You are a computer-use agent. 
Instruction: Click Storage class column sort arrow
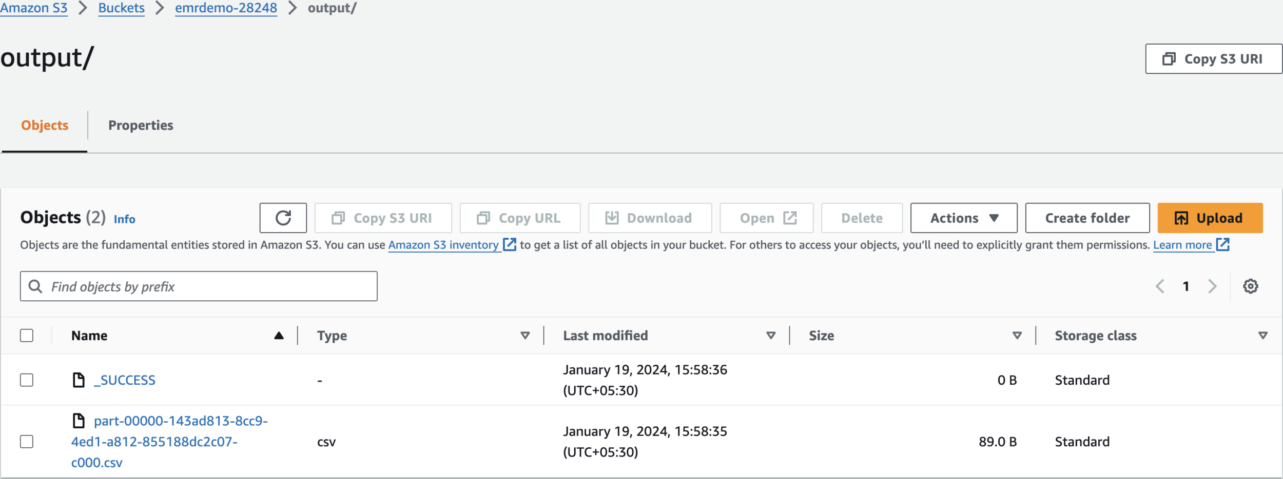[x=1263, y=336]
